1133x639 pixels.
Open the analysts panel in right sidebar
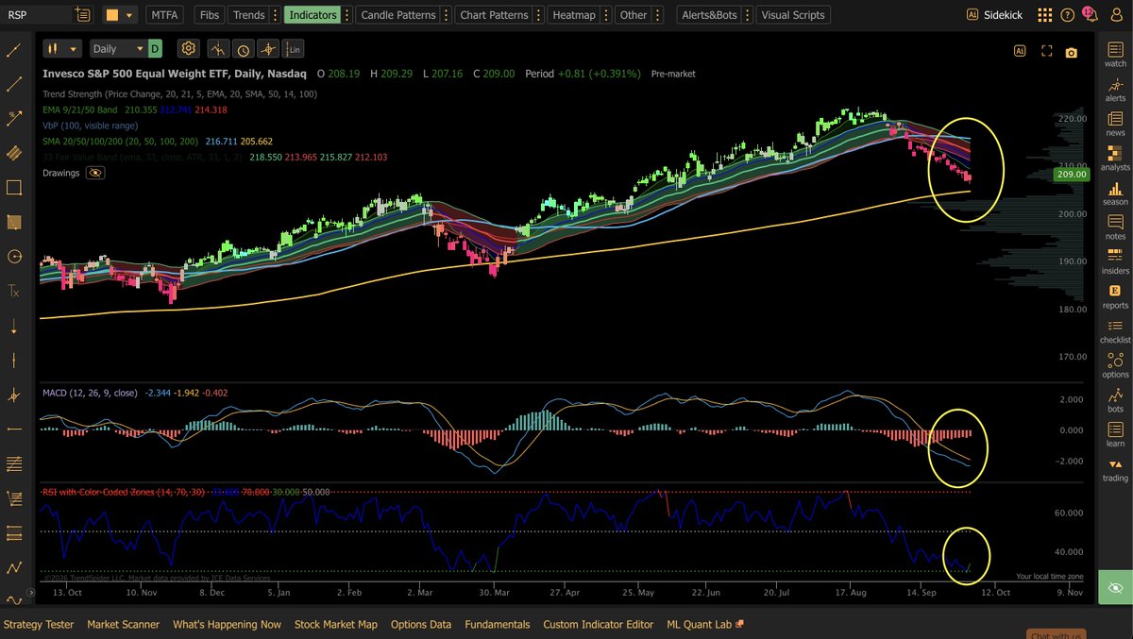pyautogui.click(x=1115, y=157)
